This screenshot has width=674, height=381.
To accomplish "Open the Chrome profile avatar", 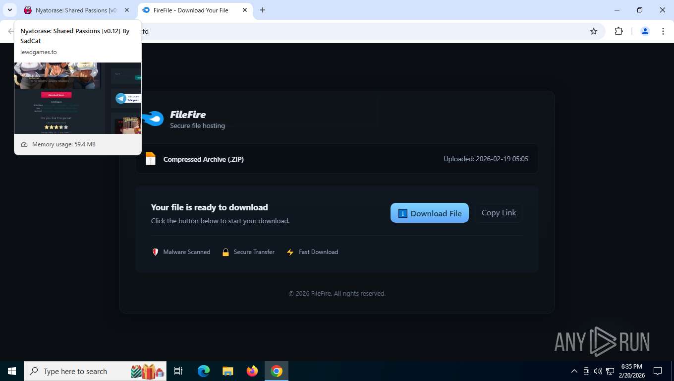I will point(645,31).
